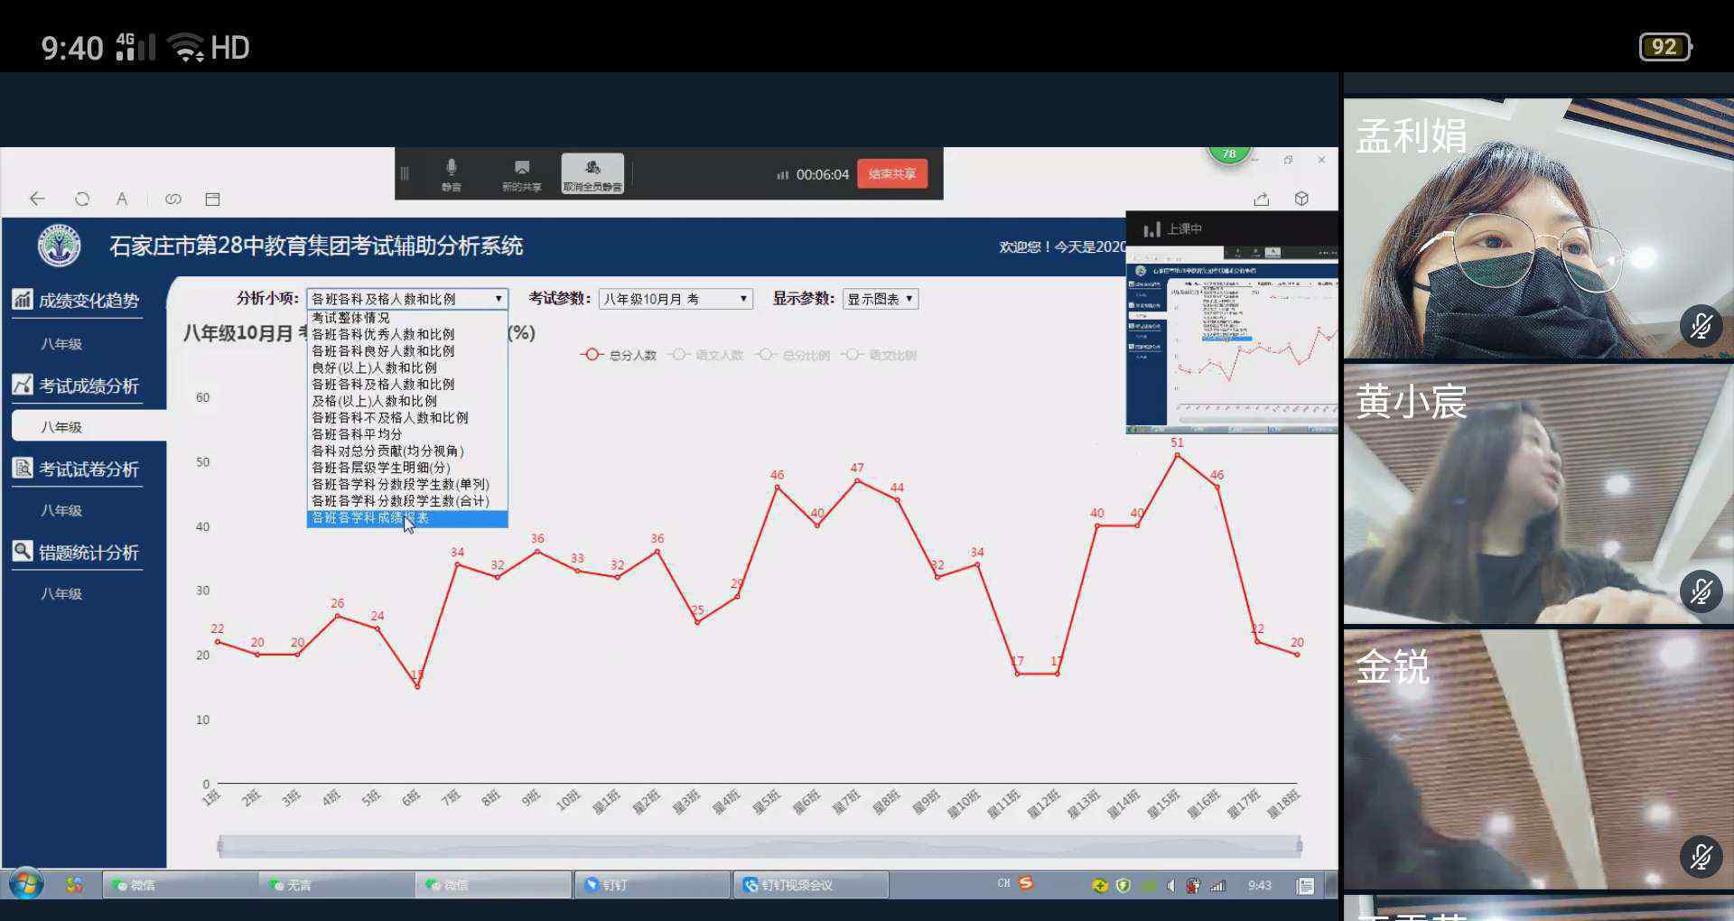Open the Windows Start button
This screenshot has width=1734, height=921.
click(26, 884)
